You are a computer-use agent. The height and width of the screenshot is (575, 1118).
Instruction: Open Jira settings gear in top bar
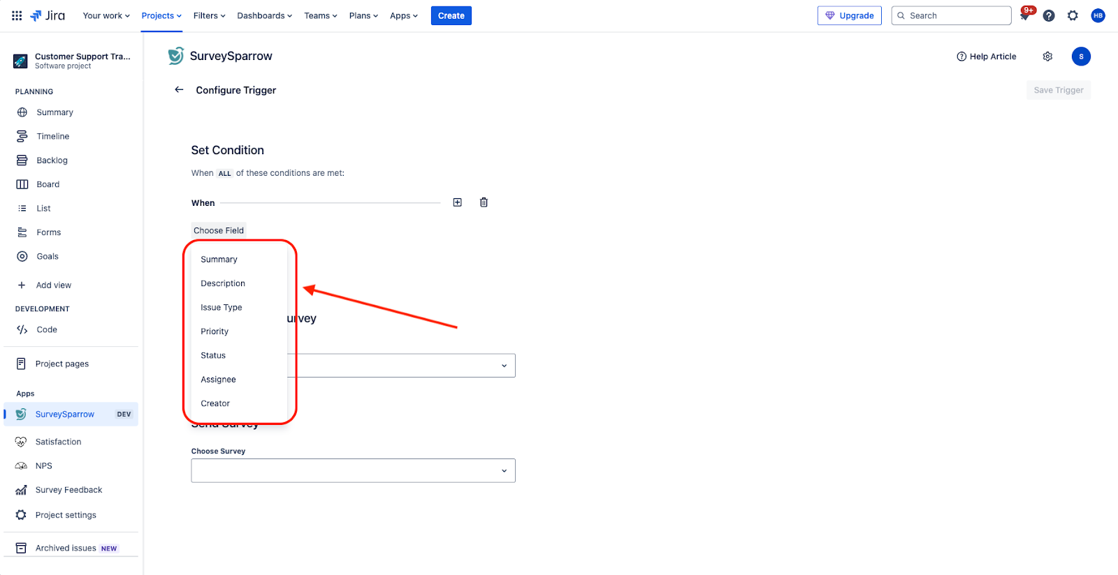(x=1073, y=15)
